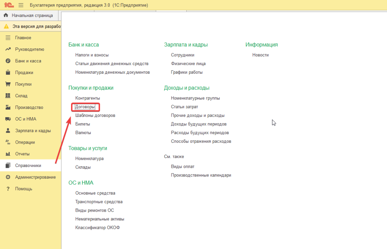The width and height of the screenshot is (387, 249).
Task: Click the warning triangle notification icon
Action: (x=6, y=26)
